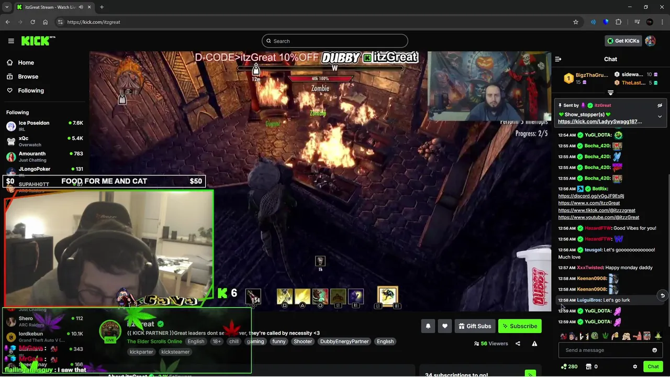Open Amouranth followed channel

pos(44,157)
